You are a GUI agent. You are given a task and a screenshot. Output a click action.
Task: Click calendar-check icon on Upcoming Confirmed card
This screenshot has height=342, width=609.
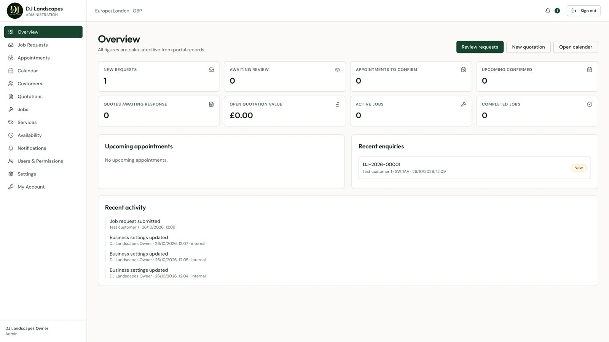click(589, 70)
